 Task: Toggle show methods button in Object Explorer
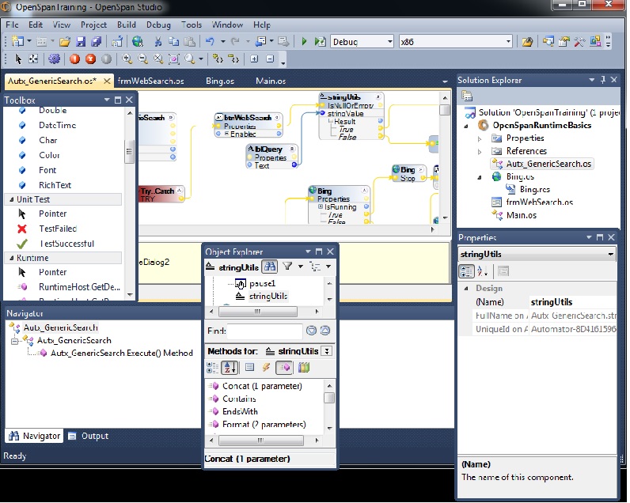click(284, 367)
